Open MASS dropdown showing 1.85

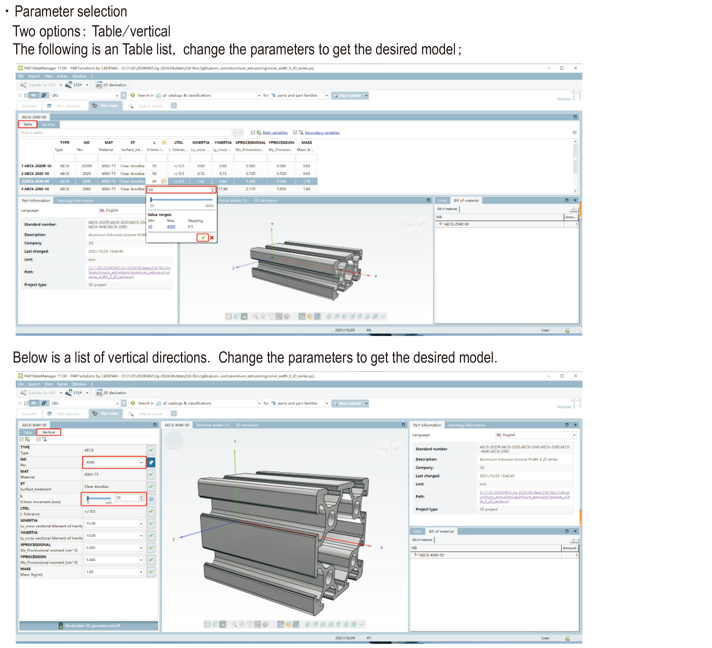(141, 572)
